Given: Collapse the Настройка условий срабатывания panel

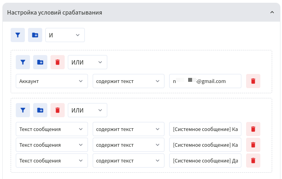Looking at the screenshot, I should pyautogui.click(x=272, y=13).
